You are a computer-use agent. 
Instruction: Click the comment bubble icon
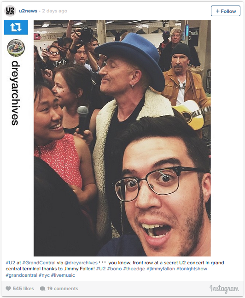[x=42, y=289]
